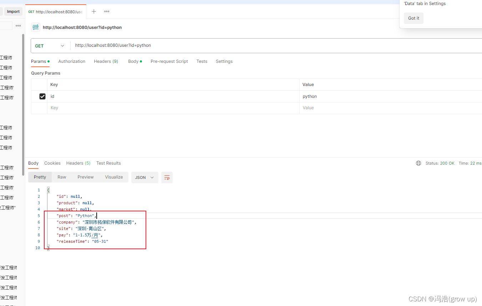
Task: Dismiss the tip with Got it button
Action: click(413, 18)
